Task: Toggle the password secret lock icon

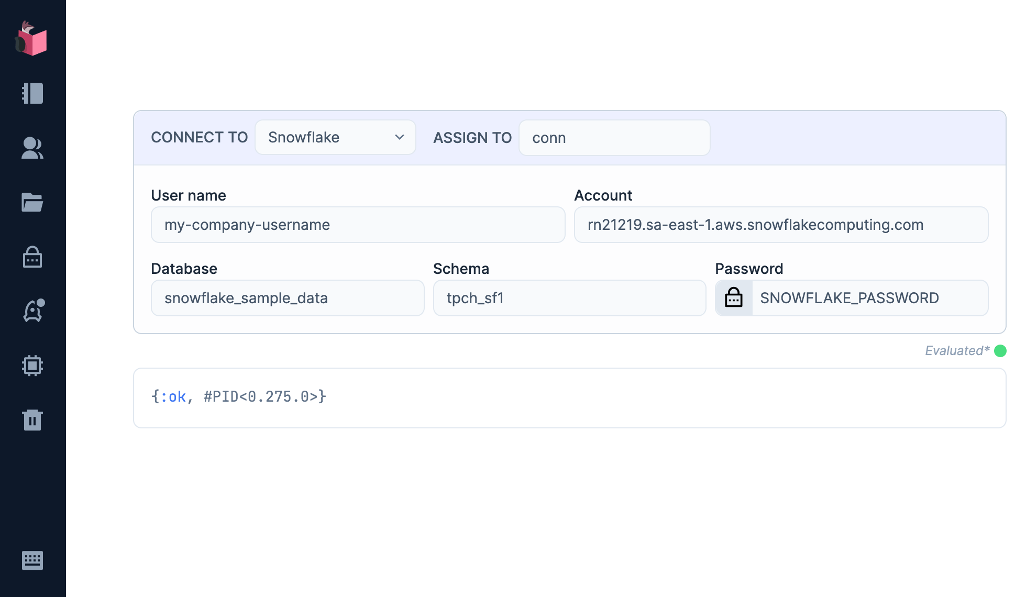Action: (734, 298)
